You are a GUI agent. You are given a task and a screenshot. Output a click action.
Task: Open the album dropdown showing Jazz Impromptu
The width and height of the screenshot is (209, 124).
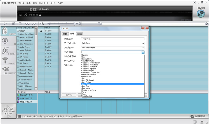pos(143,48)
